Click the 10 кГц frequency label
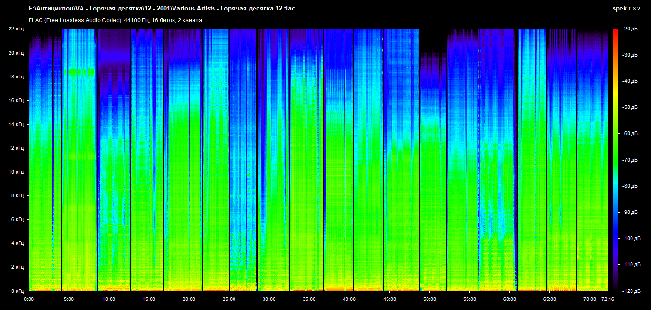651x310 pixels. [x=16, y=172]
